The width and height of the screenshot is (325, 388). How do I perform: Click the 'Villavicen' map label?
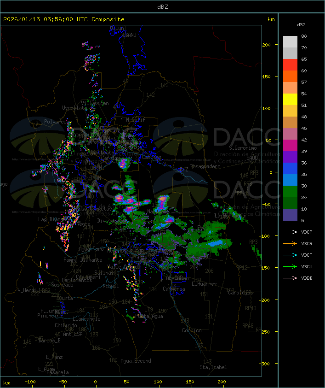(x=95, y=103)
